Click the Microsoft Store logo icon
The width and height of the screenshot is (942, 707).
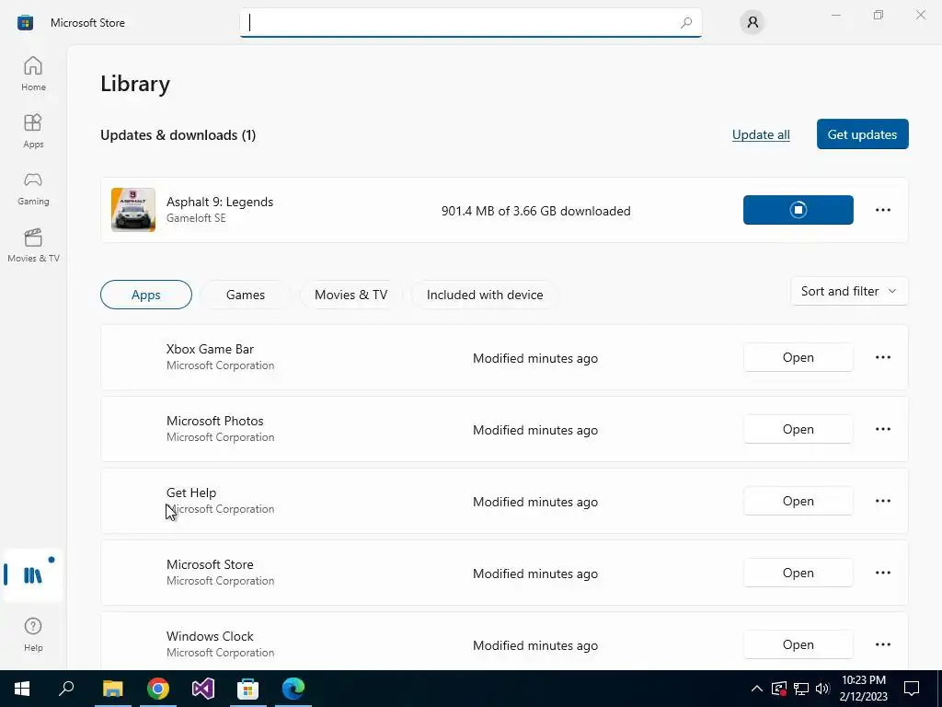(x=25, y=23)
